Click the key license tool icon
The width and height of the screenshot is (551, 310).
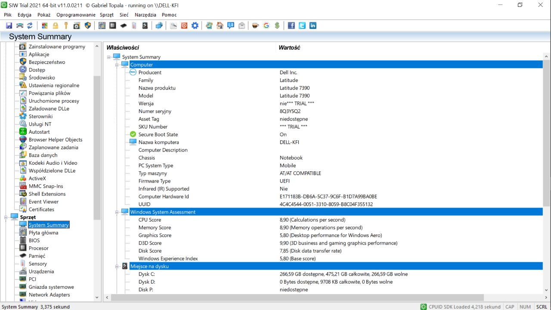[65, 25]
